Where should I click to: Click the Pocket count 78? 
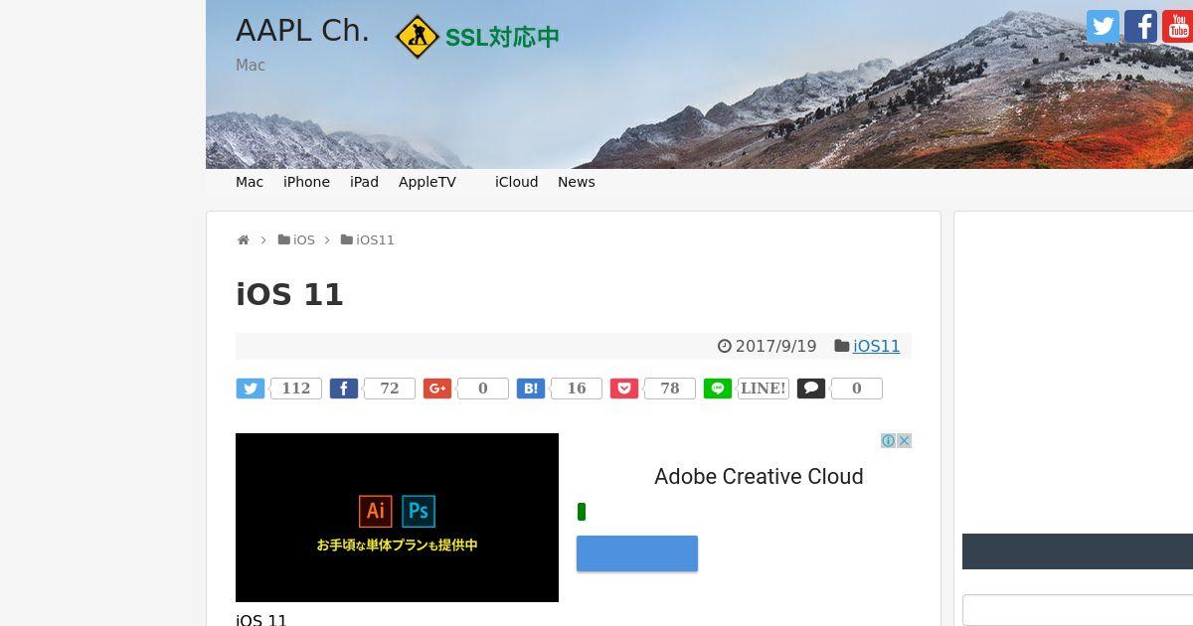point(670,389)
